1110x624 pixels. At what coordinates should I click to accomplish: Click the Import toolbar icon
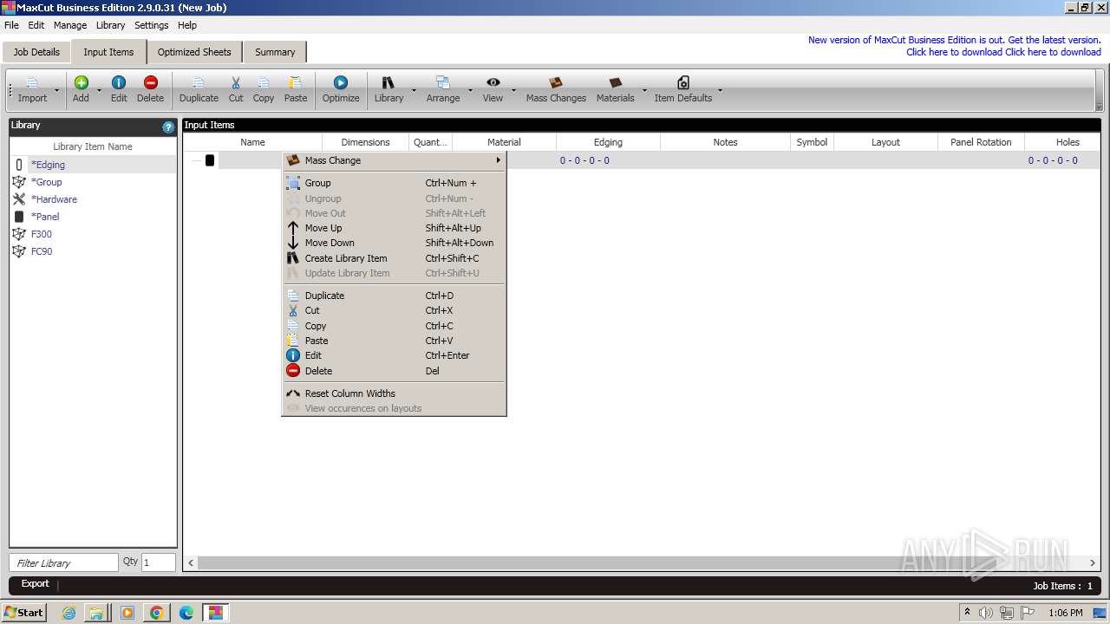click(32, 83)
